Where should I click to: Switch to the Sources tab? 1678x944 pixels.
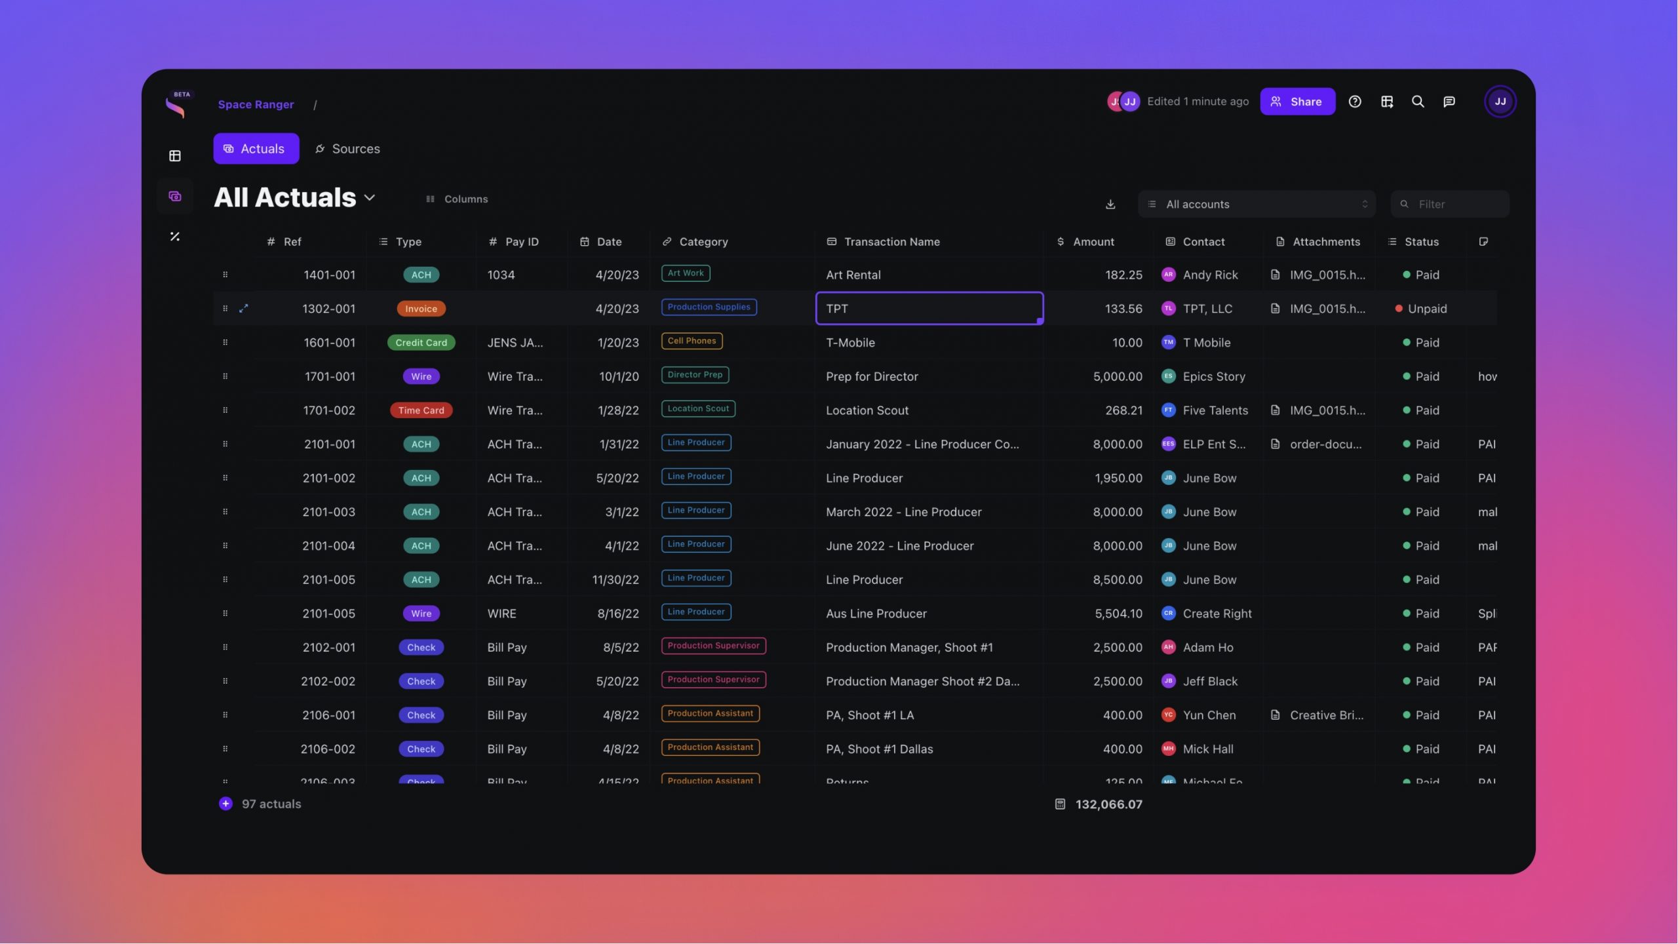[347, 149]
